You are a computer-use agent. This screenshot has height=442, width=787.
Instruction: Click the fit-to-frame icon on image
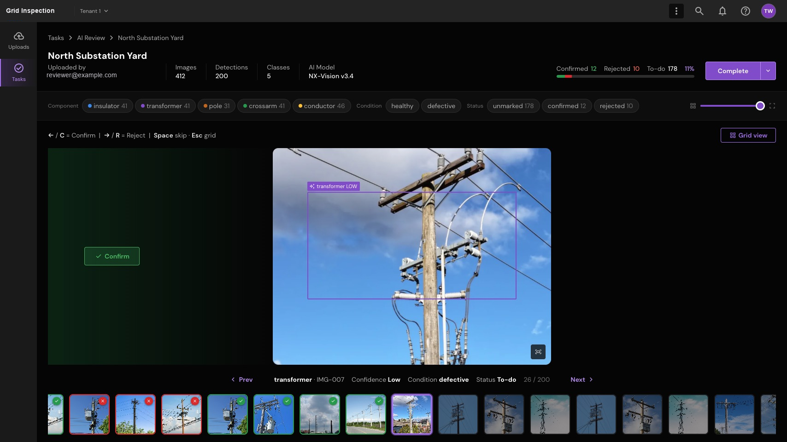click(x=538, y=352)
